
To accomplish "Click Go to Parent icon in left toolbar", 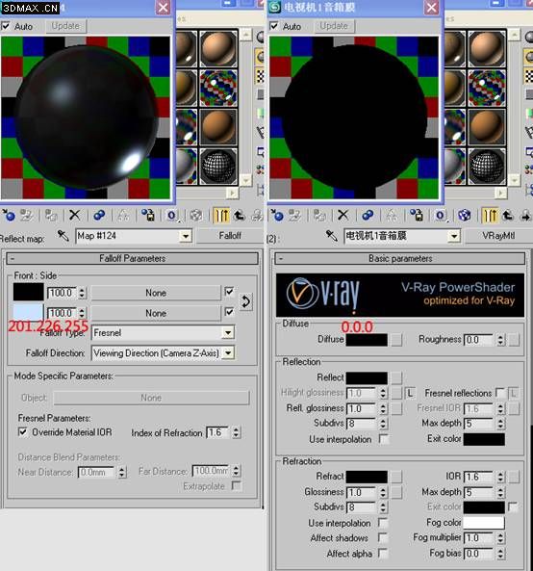I will [x=239, y=216].
